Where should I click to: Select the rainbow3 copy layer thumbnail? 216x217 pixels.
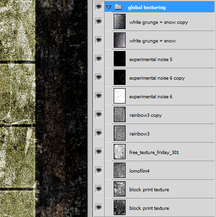coord(119,114)
